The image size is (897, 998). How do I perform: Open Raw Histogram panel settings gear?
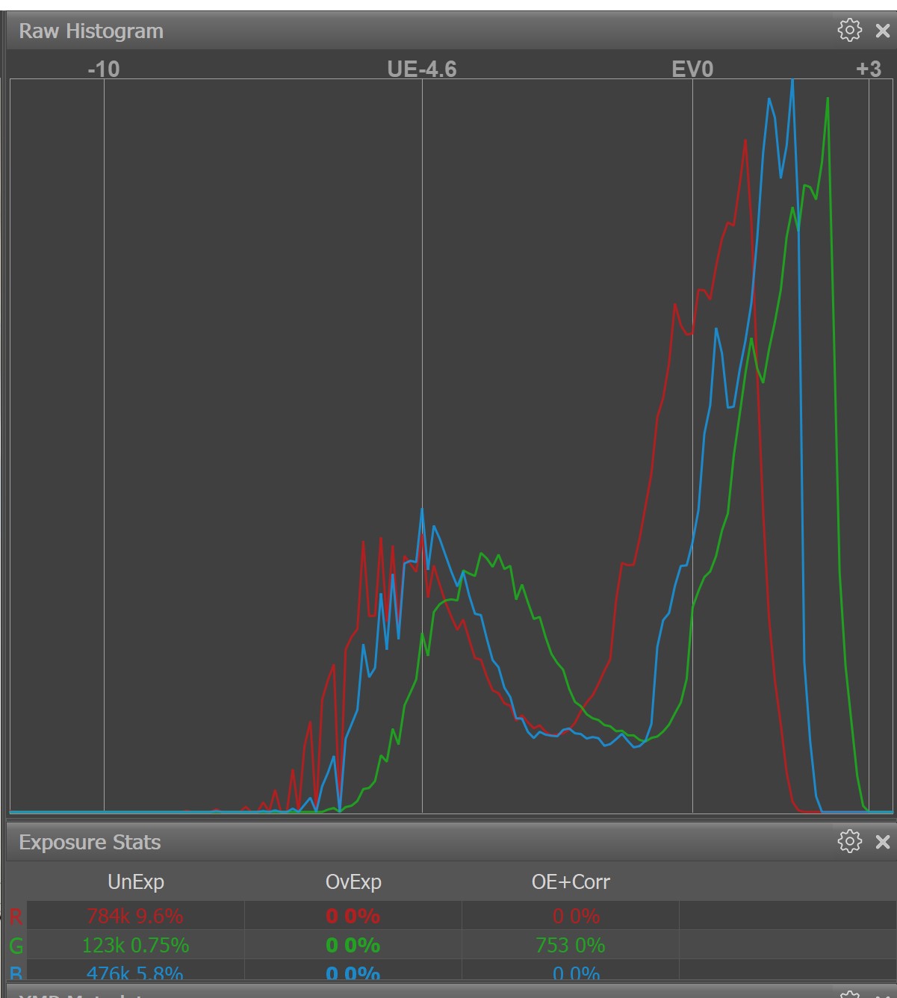(x=849, y=31)
